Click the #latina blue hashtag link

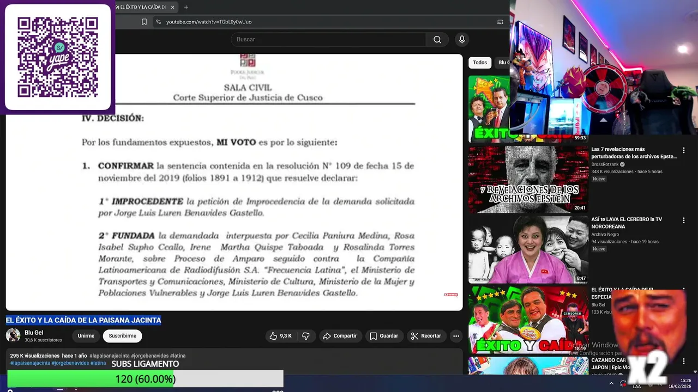pos(98,363)
